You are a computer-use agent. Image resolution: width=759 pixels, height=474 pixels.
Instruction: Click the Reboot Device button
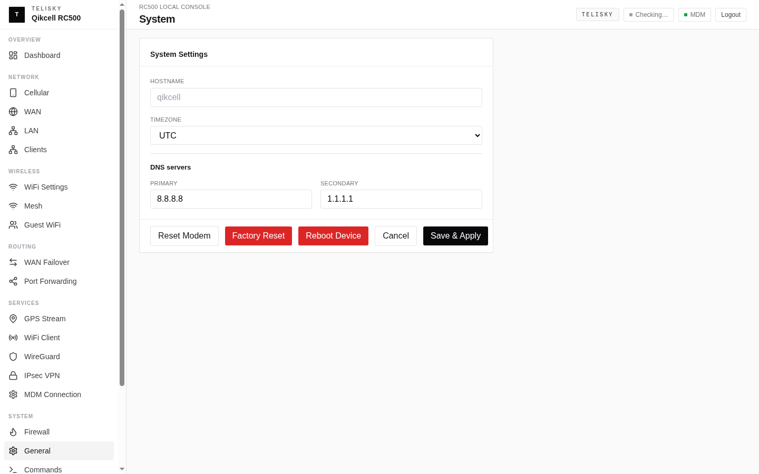(x=333, y=236)
